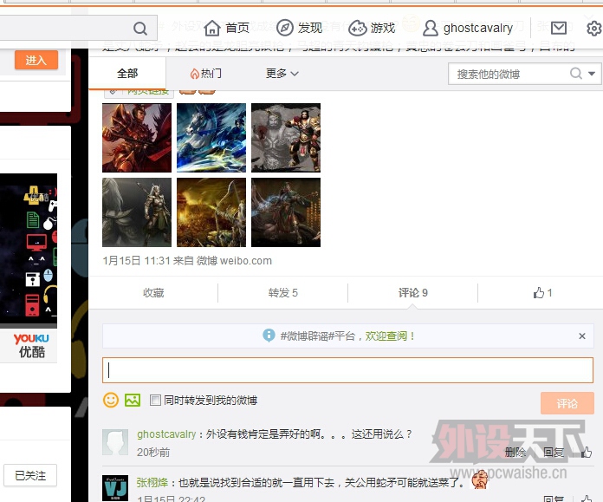The image size is (603, 502).
Task: Click the orange 进入 button
Action: 36,60
